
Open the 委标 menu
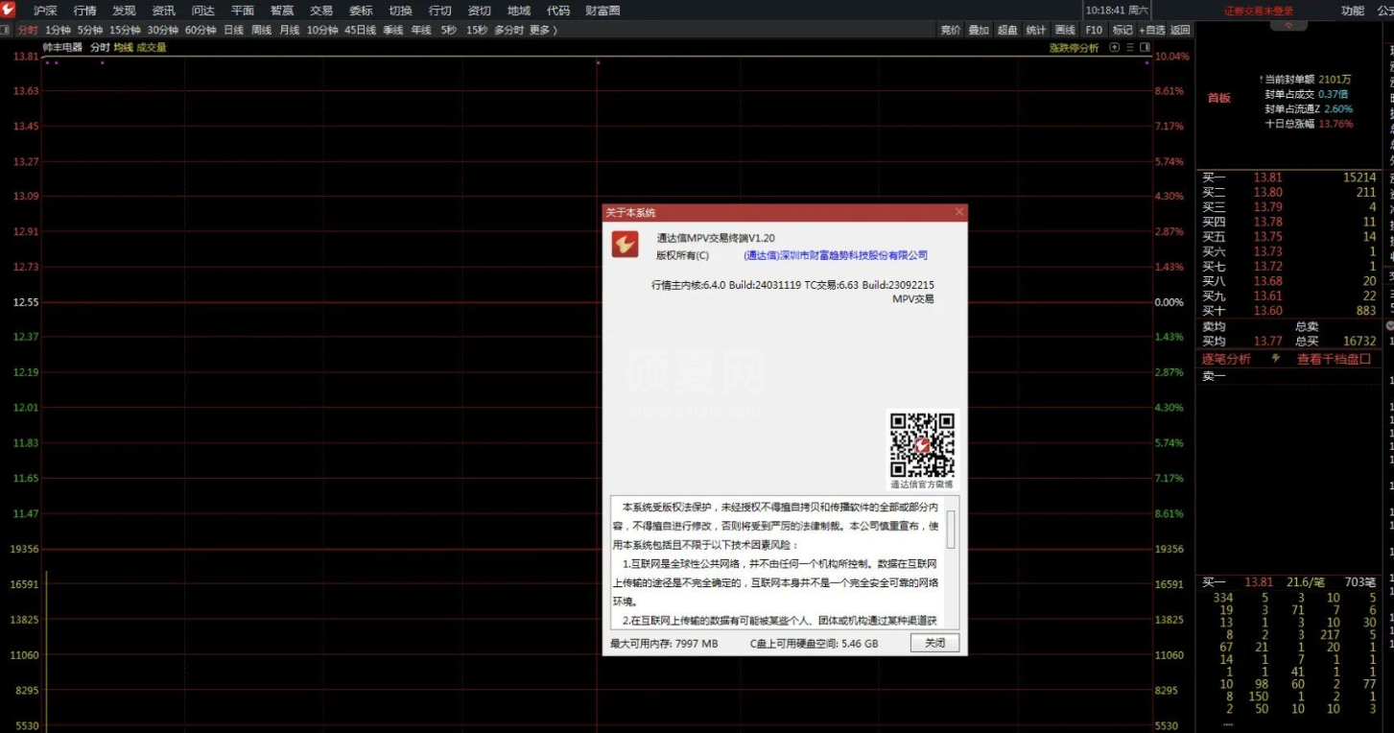click(x=361, y=11)
